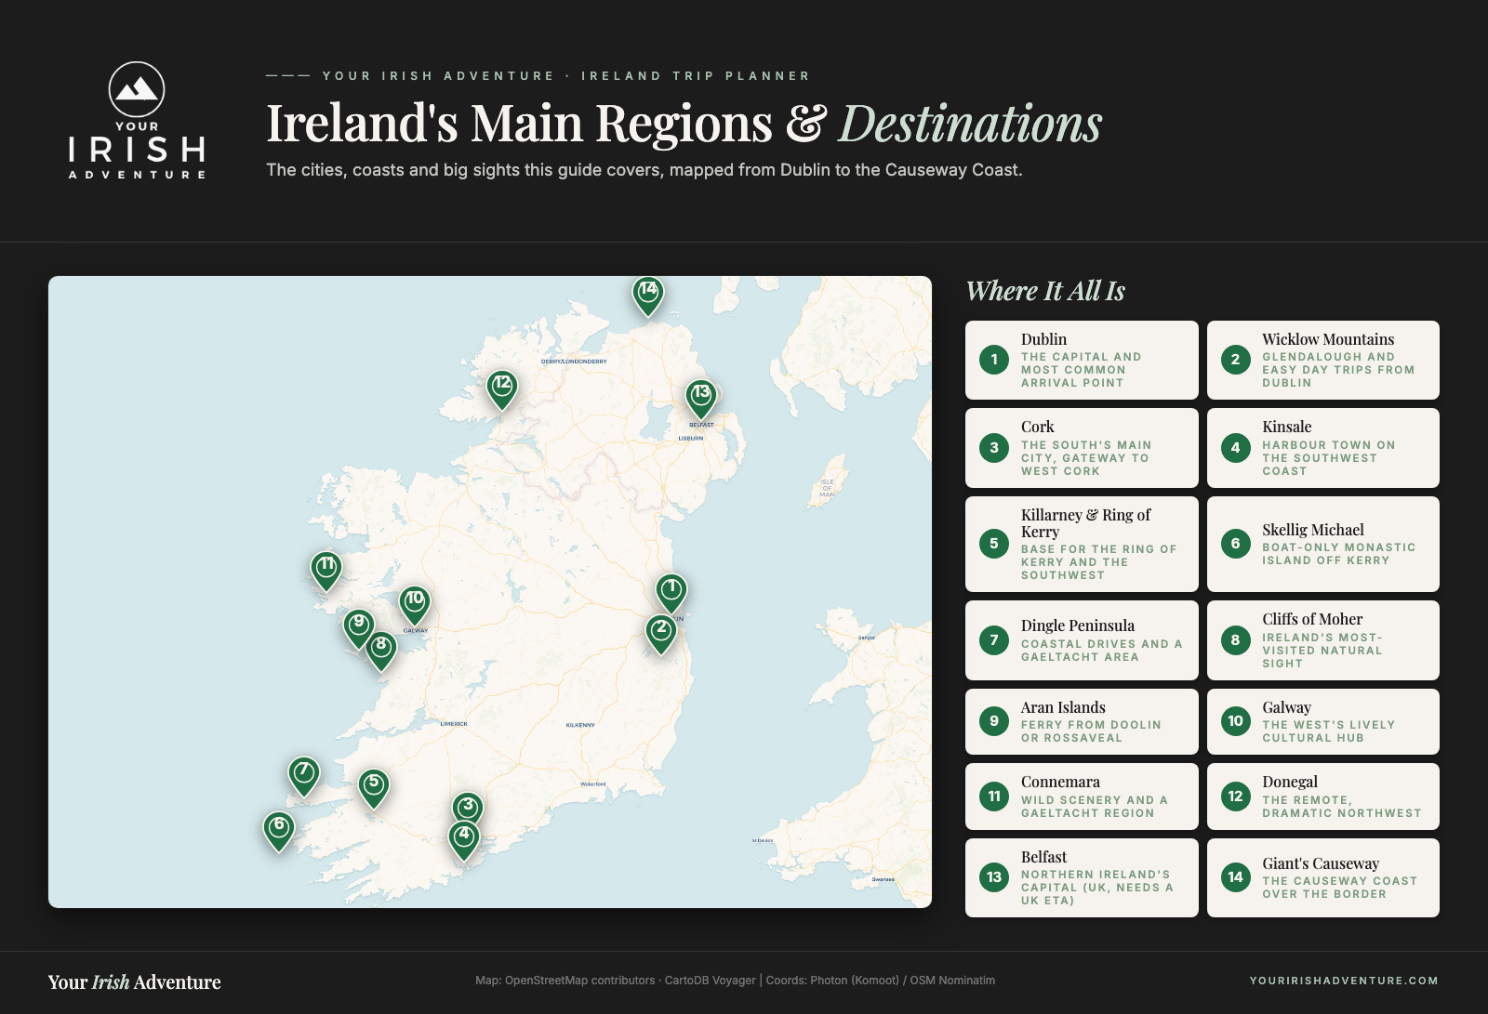Click the Derry/Londonderry label on the map
The image size is (1488, 1014).
[x=574, y=362]
